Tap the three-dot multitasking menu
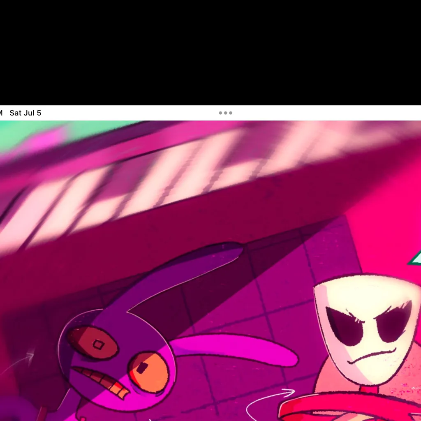 [x=225, y=113]
